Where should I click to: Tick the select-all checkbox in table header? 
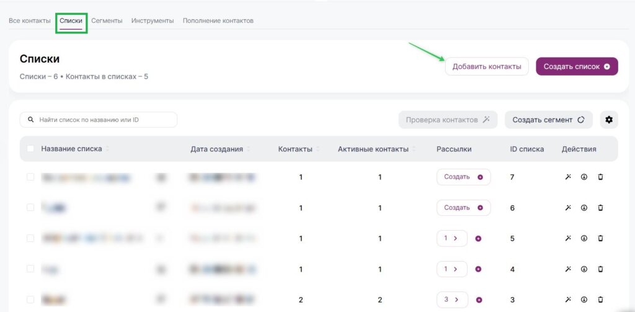click(x=30, y=149)
